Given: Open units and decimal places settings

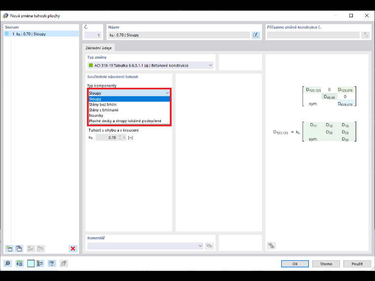Looking at the screenshot, I should [19, 264].
